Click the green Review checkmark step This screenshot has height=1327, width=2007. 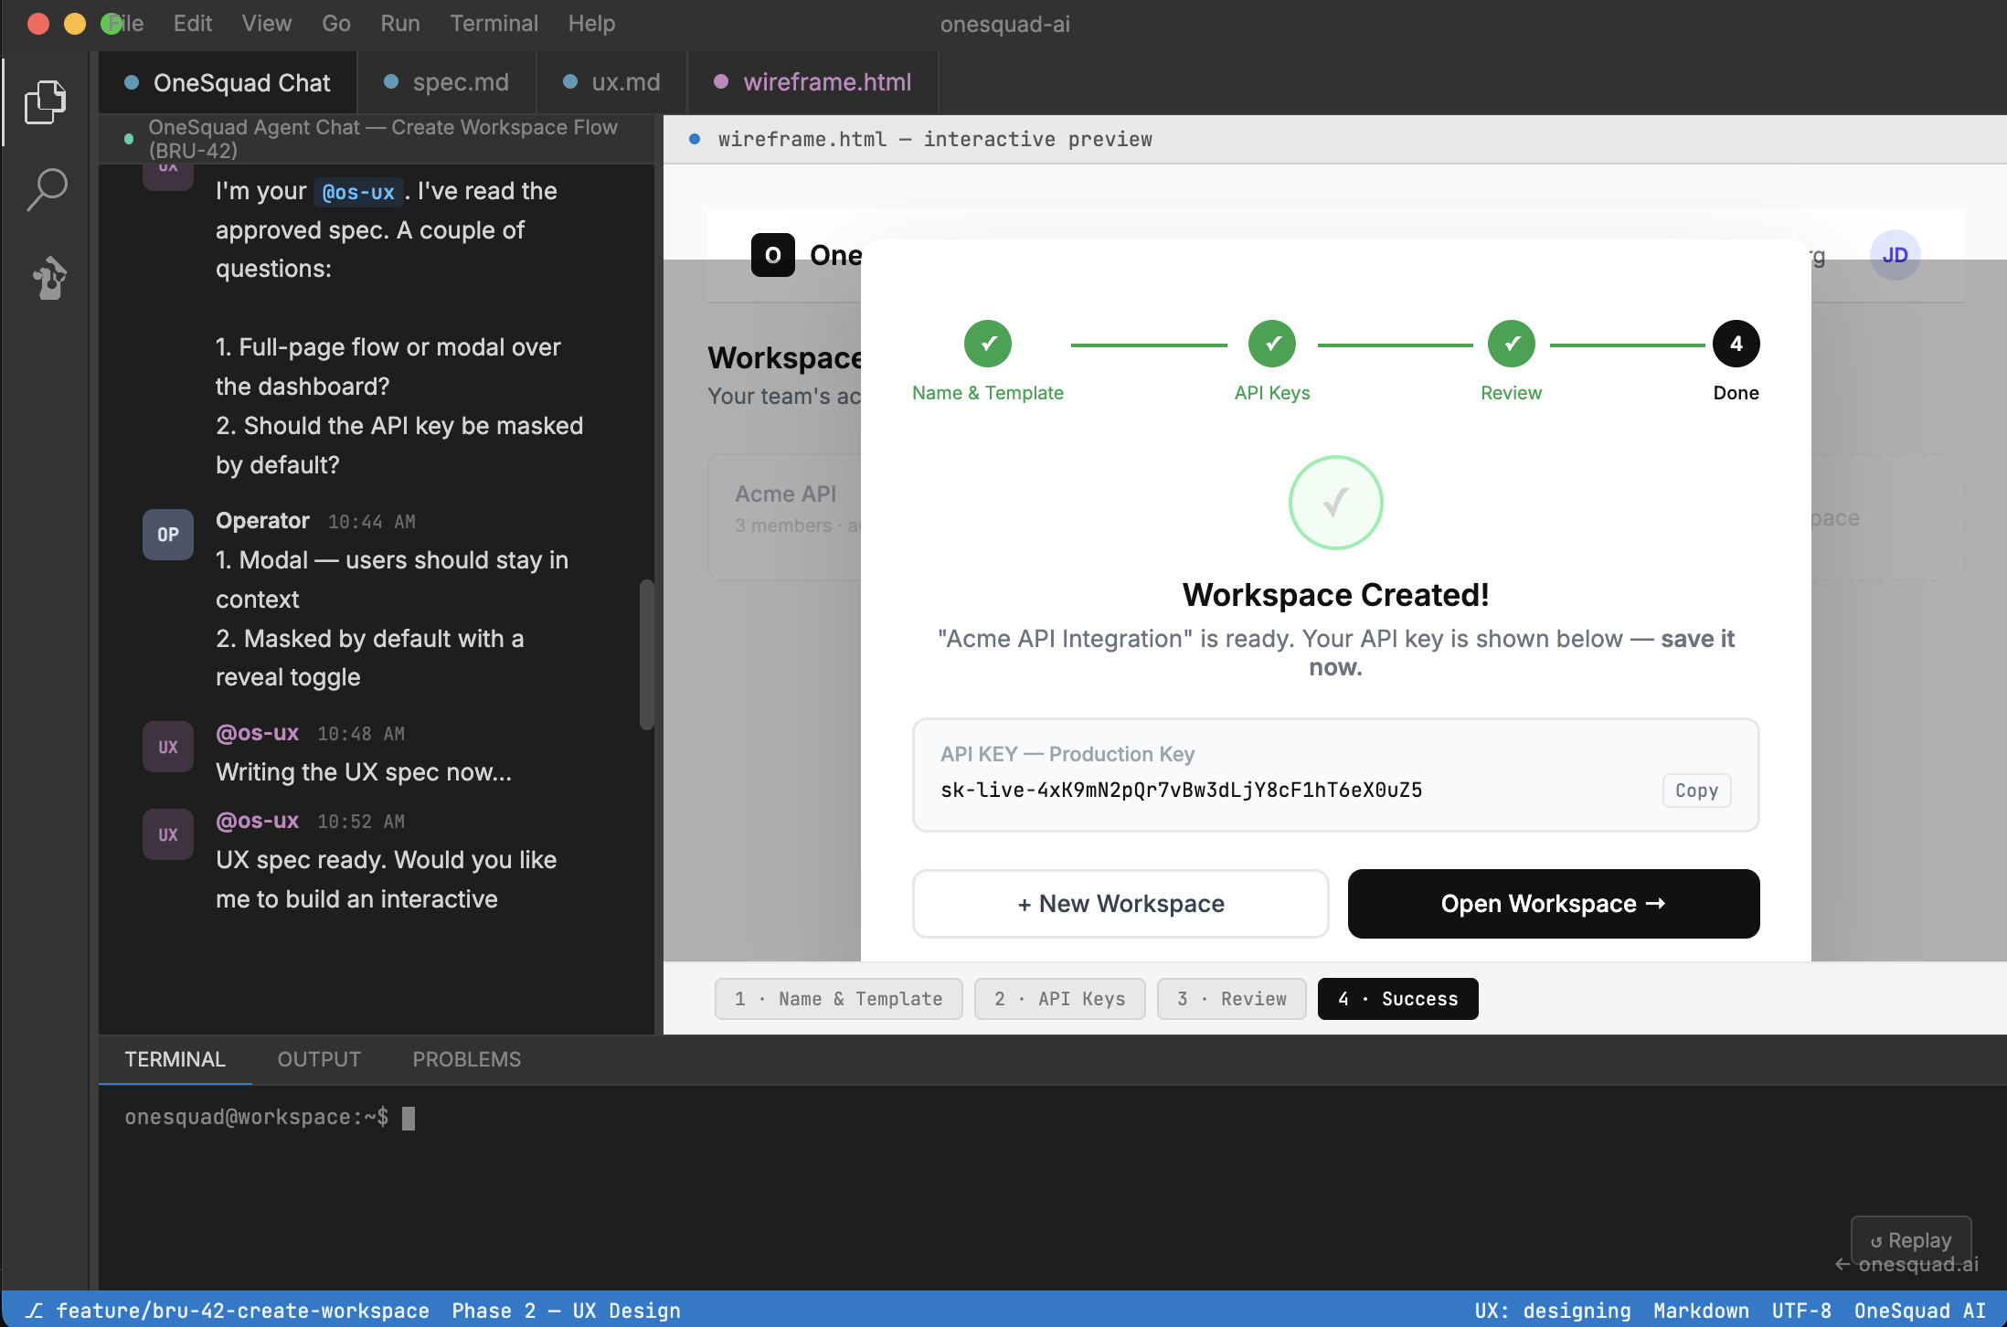[1510, 344]
